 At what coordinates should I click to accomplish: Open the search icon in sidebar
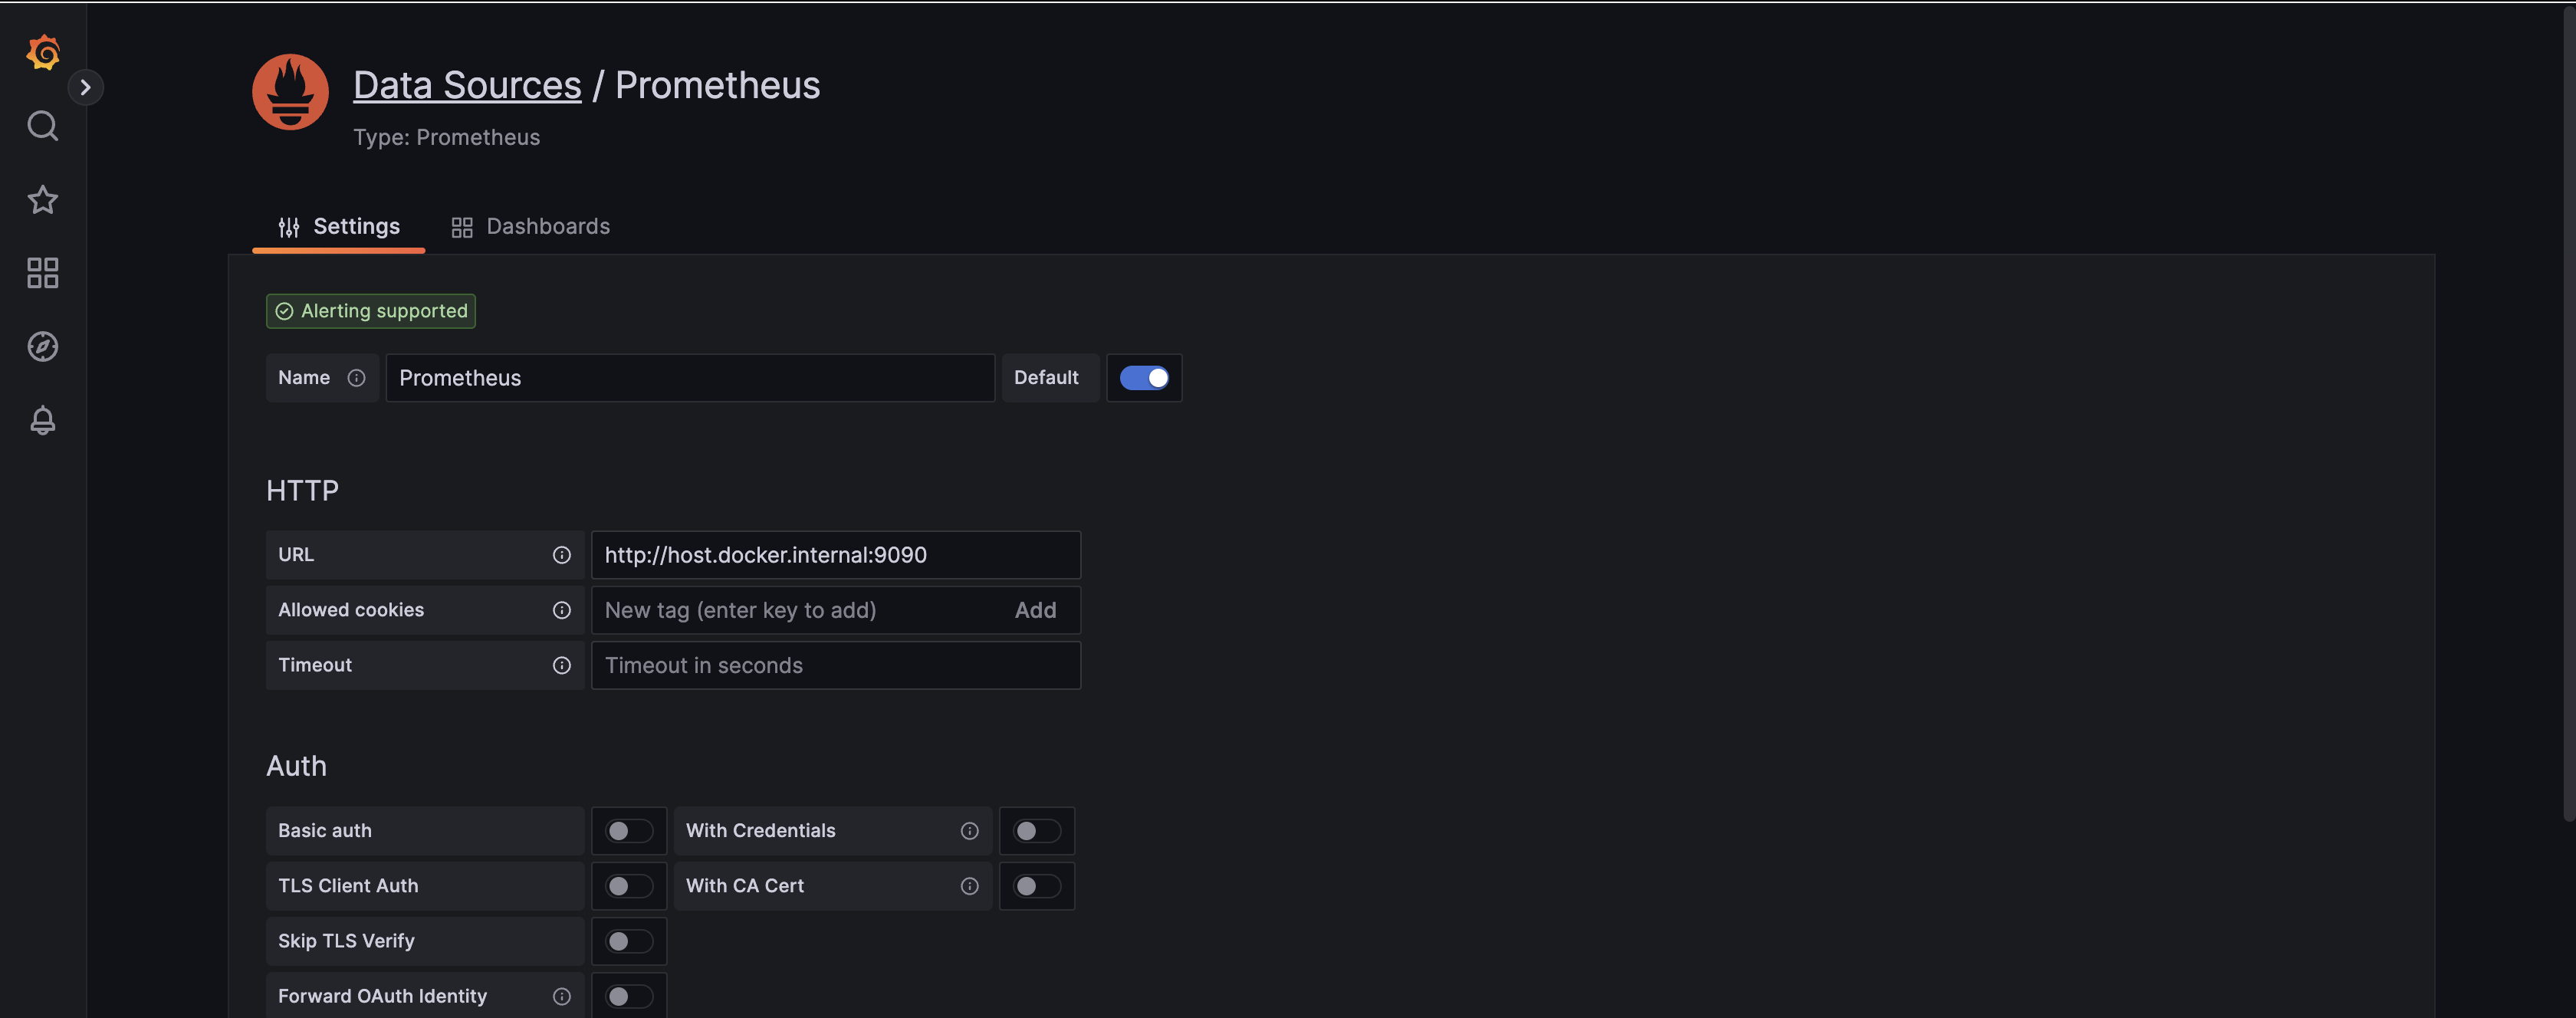[x=43, y=126]
